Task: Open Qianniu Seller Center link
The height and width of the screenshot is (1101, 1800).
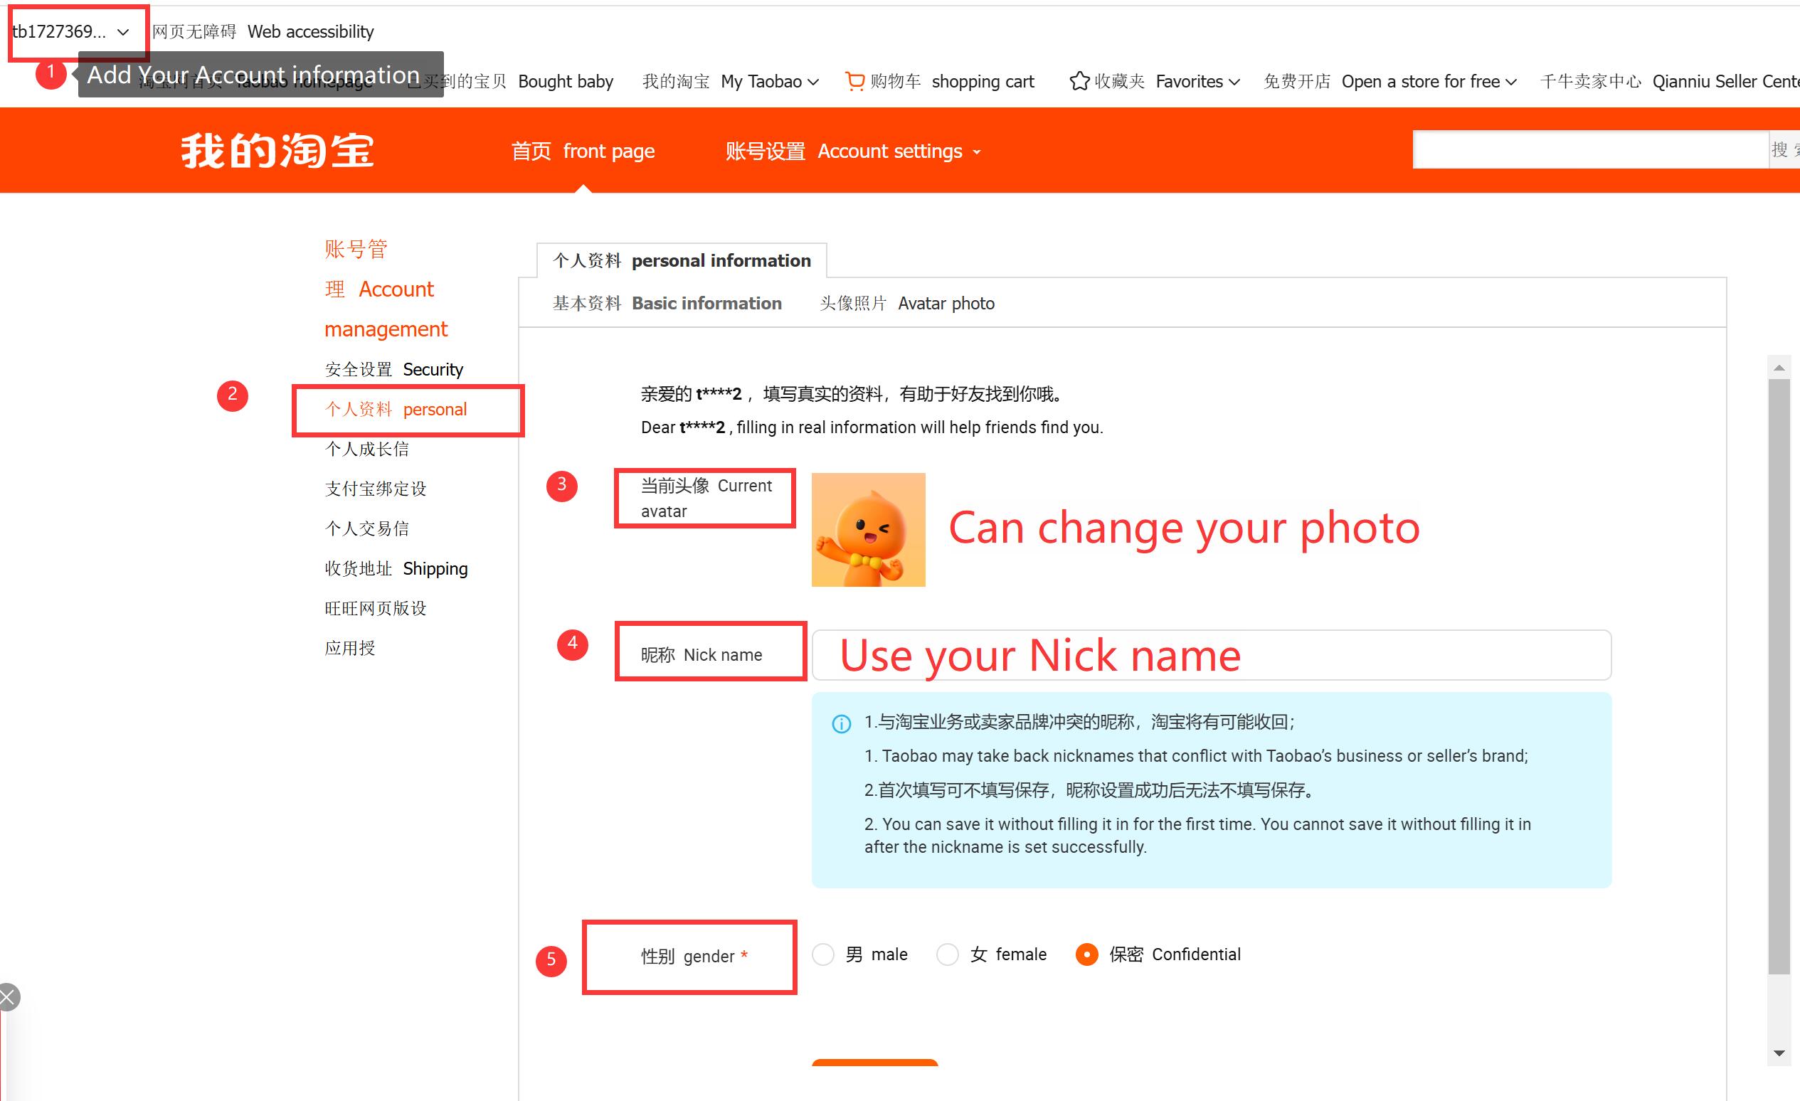Action: [x=1670, y=81]
